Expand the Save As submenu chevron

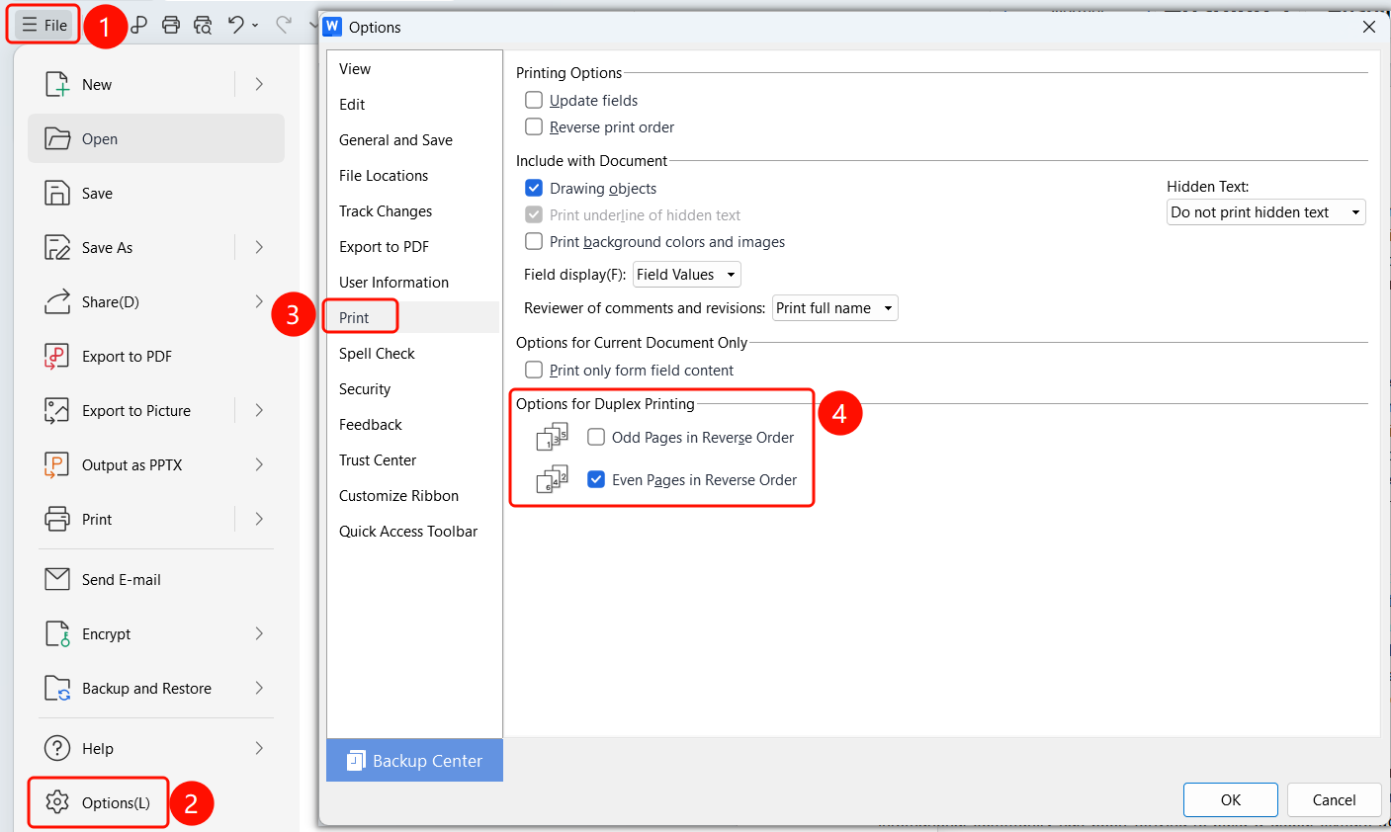tap(259, 248)
